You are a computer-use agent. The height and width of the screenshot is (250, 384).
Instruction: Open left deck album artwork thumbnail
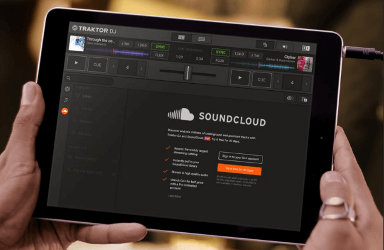click(x=77, y=44)
